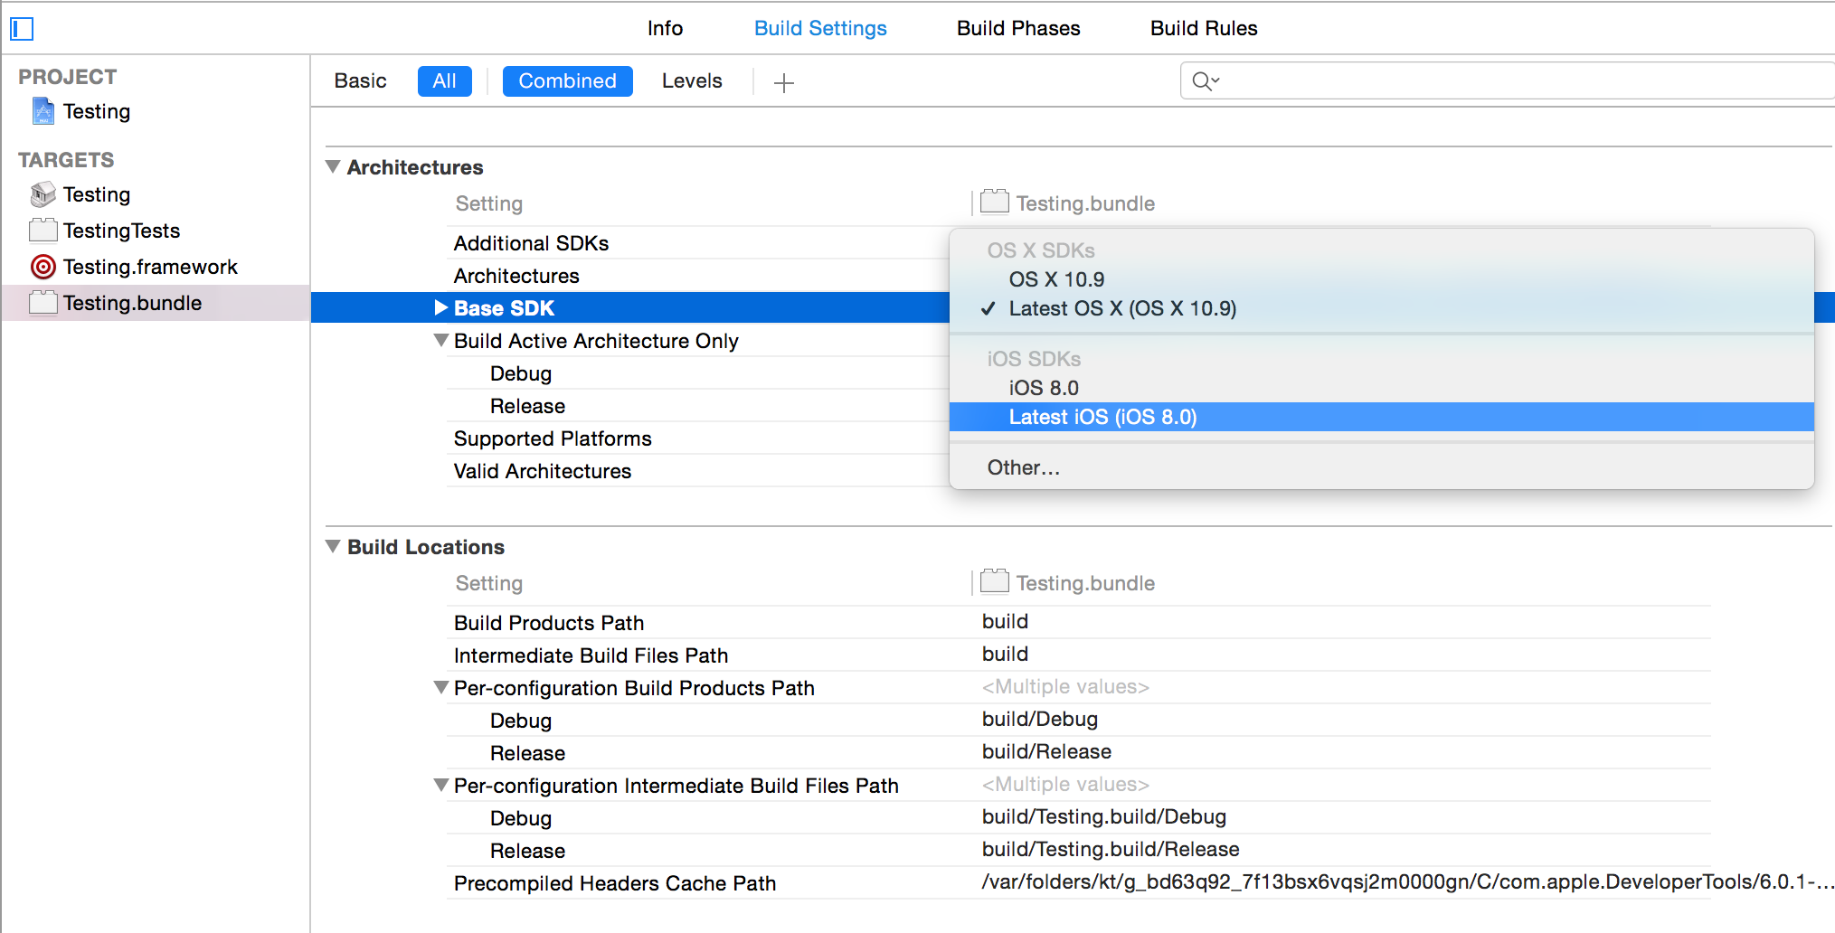The image size is (1835, 933).
Task: Click the build/Testing.build/Debug value
Action: 1104,816
